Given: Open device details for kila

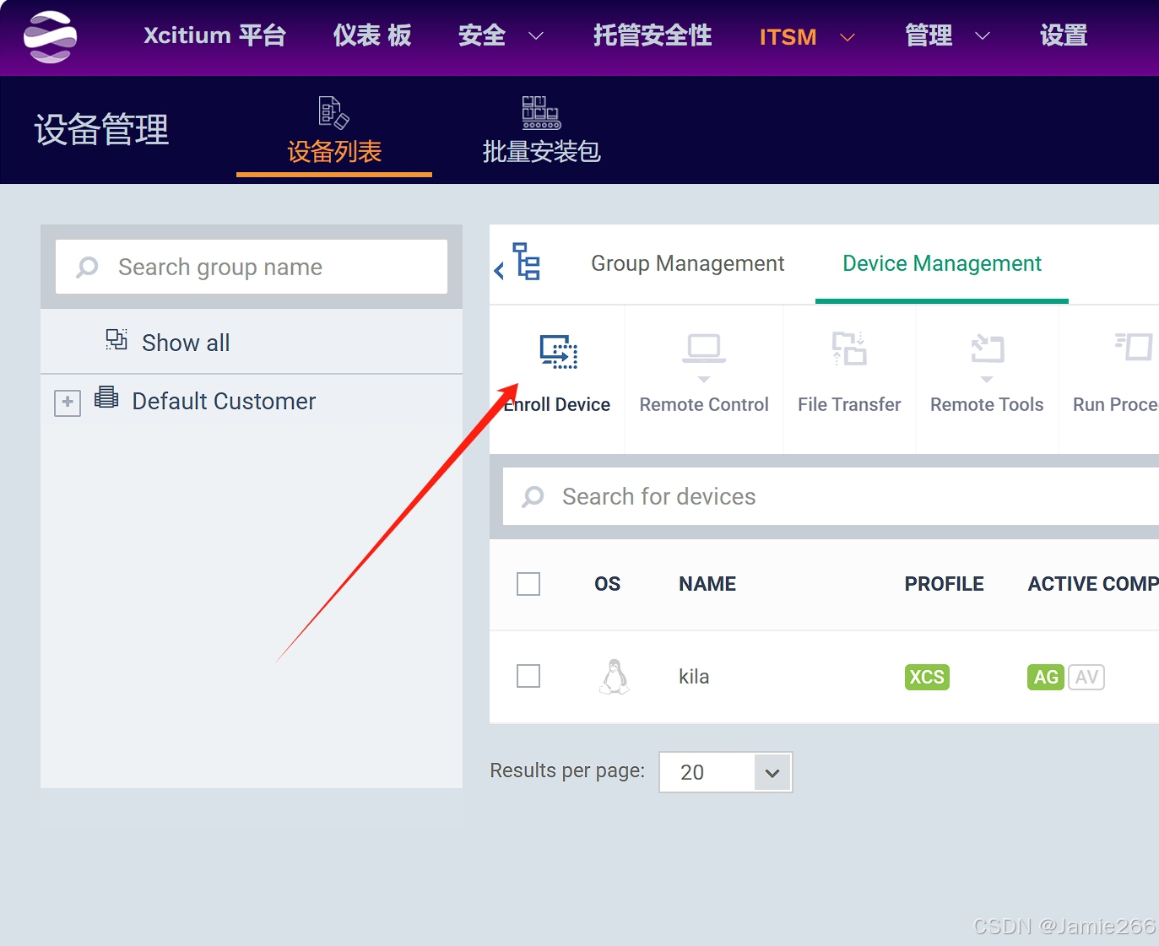Looking at the screenshot, I should click(692, 676).
